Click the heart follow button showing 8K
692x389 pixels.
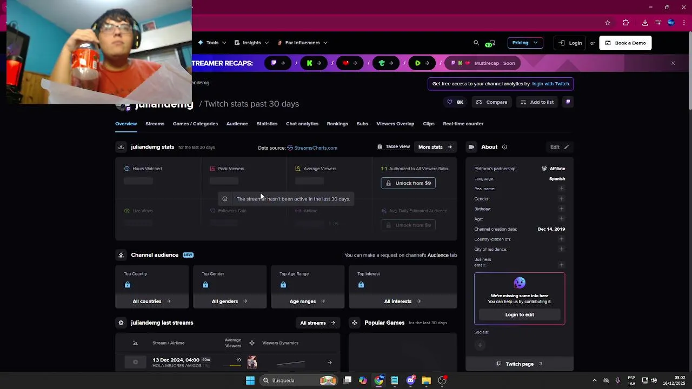tap(455, 102)
